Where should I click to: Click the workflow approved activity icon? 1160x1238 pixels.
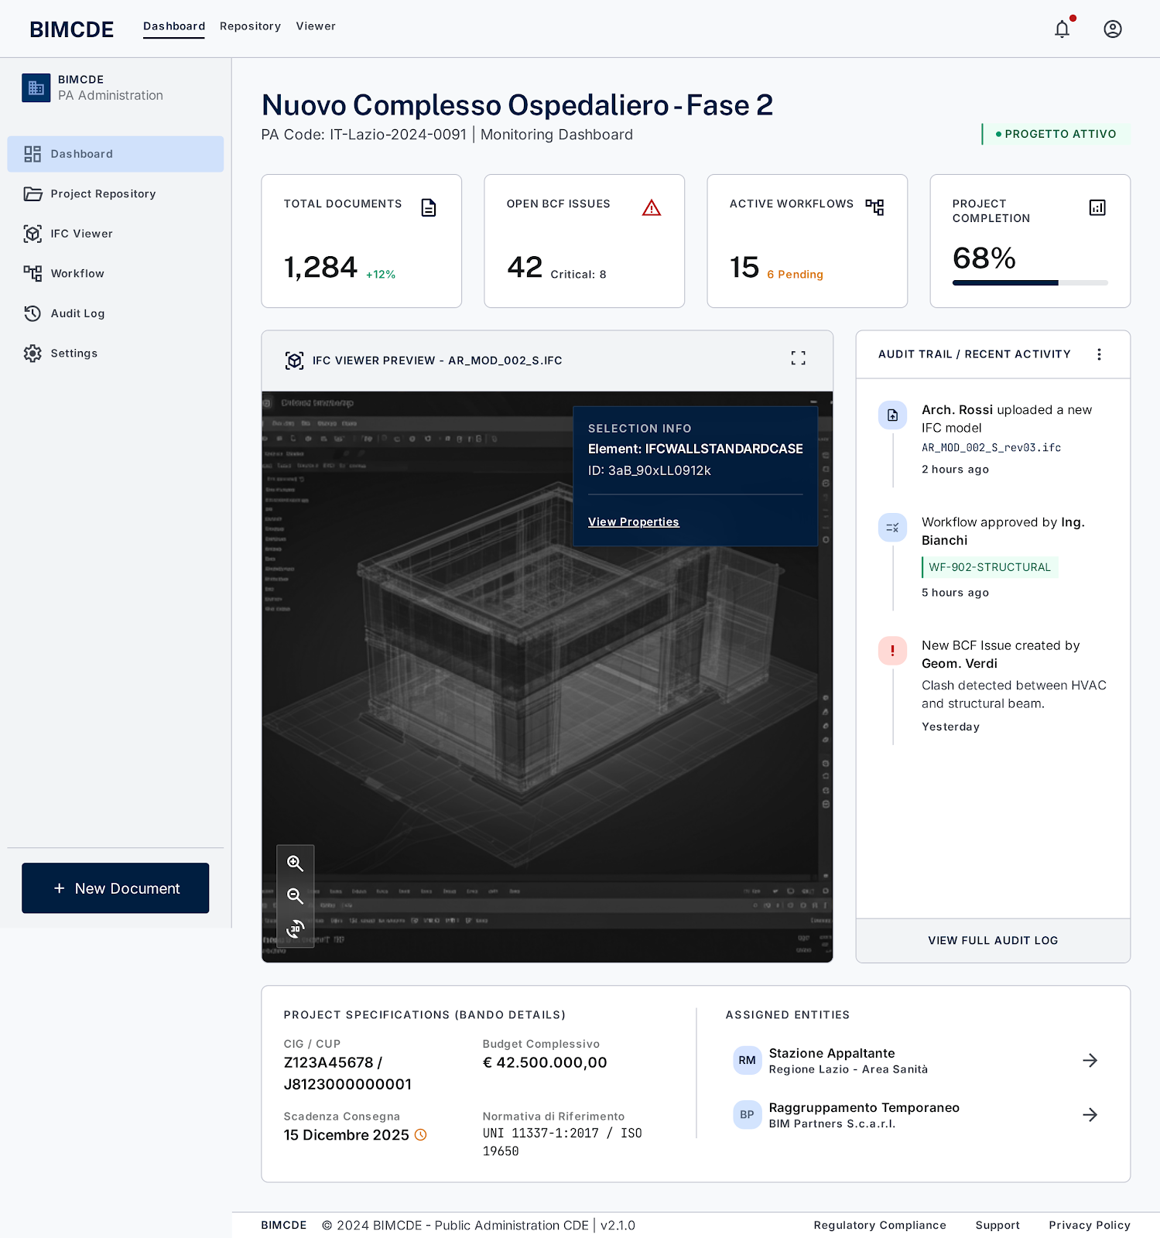tap(892, 528)
